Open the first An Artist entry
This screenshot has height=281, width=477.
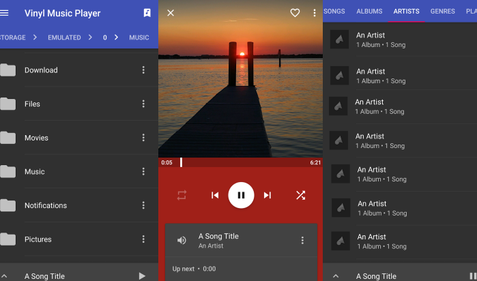coord(400,40)
